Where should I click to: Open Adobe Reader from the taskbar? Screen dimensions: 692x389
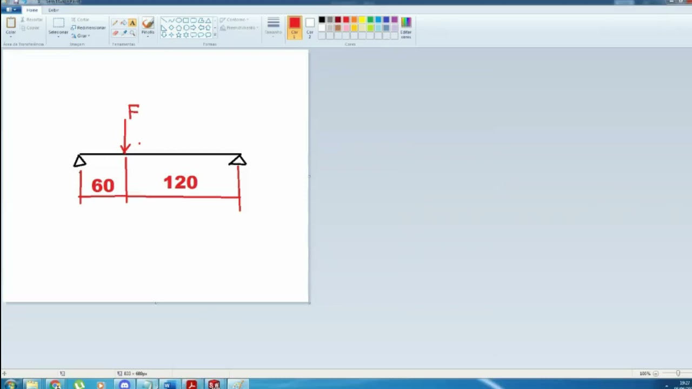pos(191,385)
